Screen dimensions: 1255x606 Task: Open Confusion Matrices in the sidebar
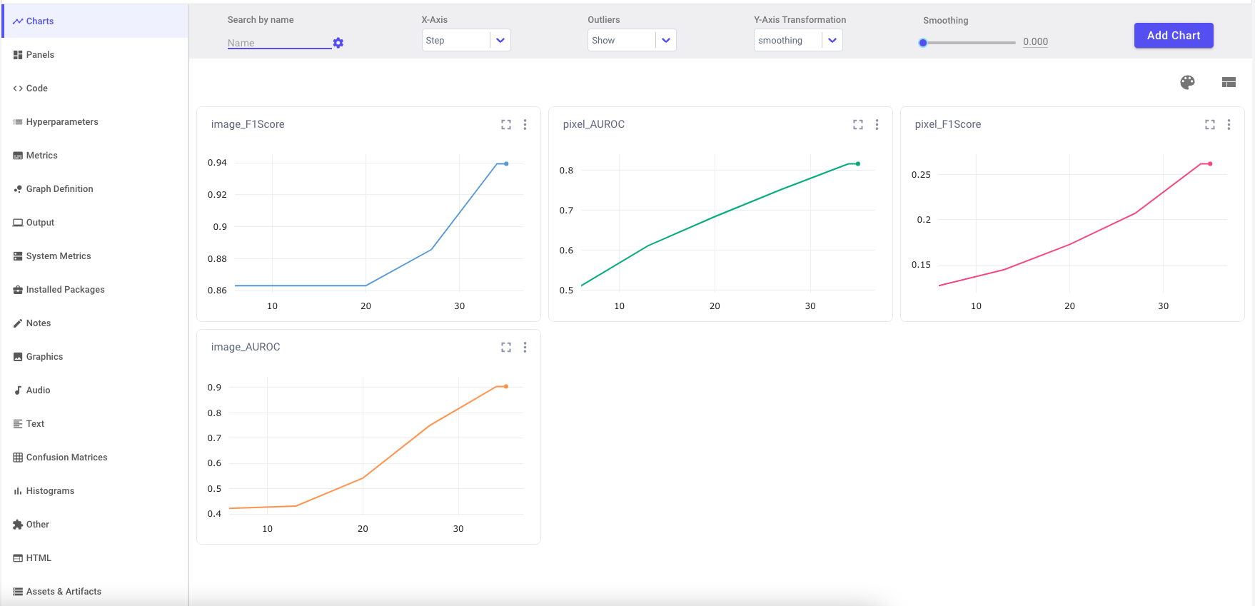click(66, 458)
